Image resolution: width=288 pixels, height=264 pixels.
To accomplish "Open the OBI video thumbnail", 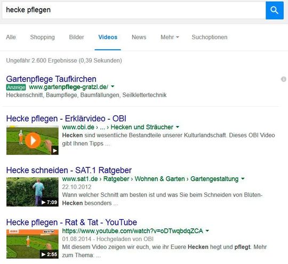I will pos(33,141).
